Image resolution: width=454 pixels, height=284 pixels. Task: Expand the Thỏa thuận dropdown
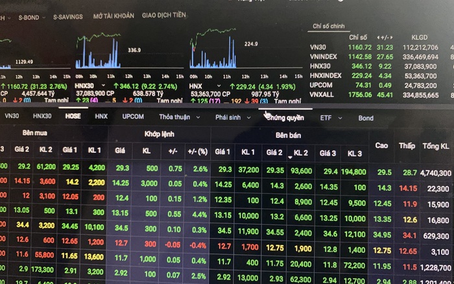[x=179, y=117]
